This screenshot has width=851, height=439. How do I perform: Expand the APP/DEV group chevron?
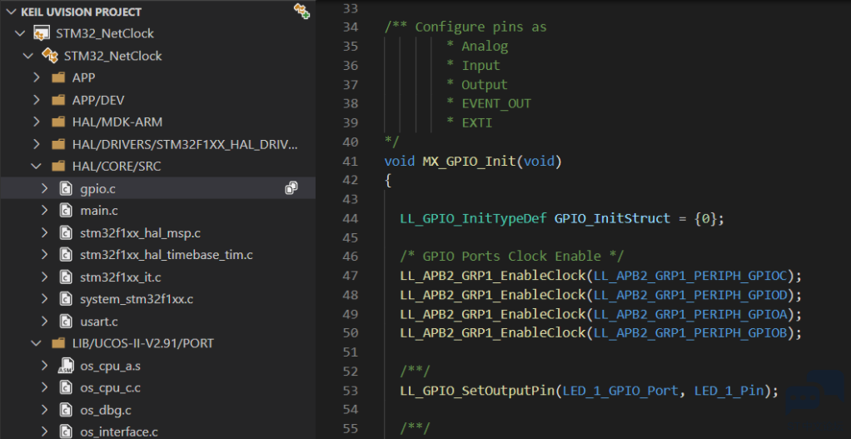pyautogui.click(x=37, y=100)
